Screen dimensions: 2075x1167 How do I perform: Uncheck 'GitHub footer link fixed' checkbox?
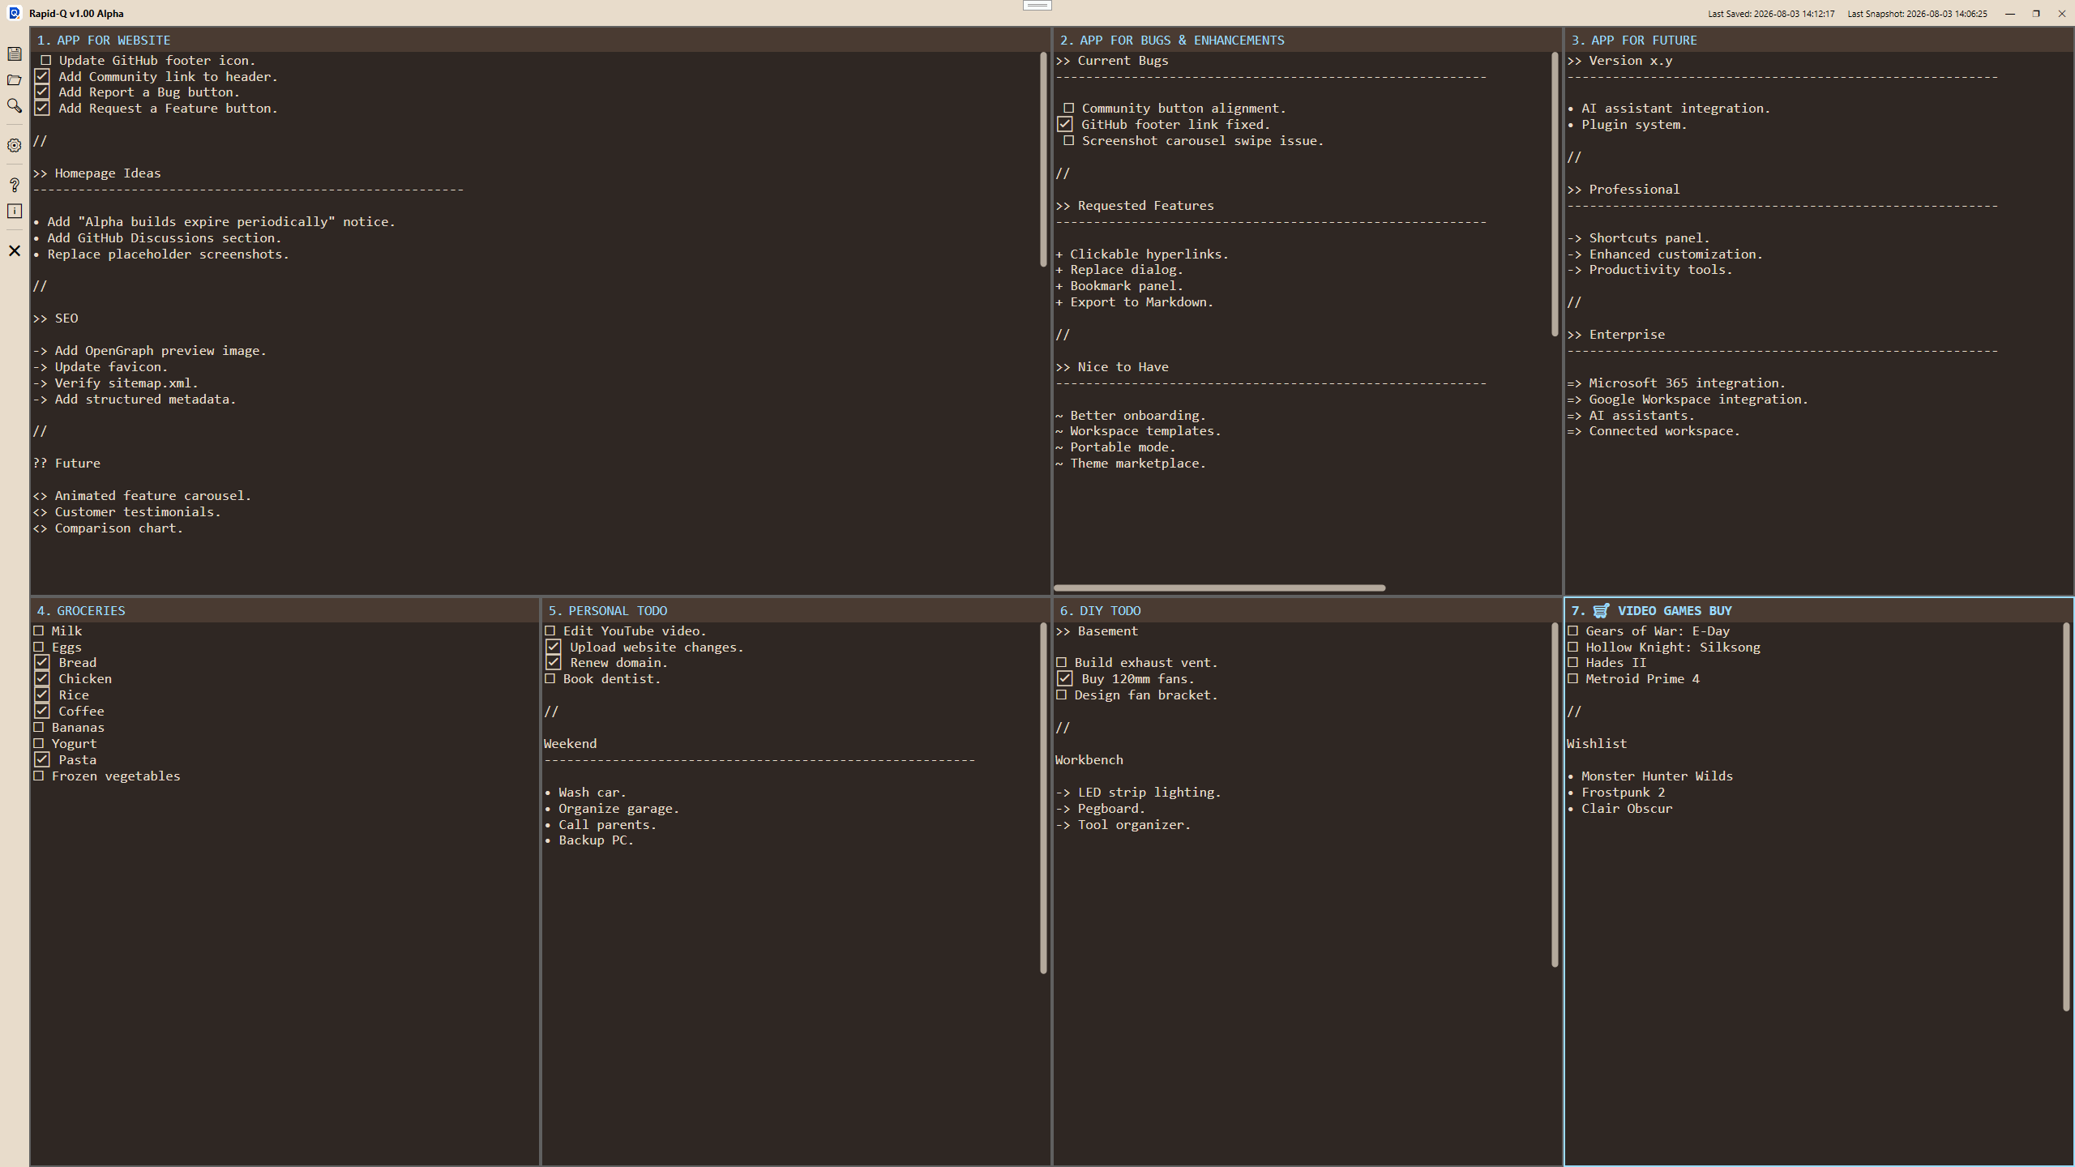1065,125
